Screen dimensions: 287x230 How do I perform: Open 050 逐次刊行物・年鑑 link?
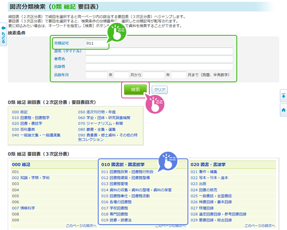[96, 112]
